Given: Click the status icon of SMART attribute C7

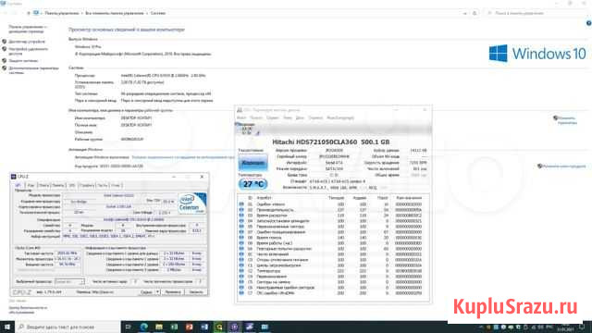Looking at the screenshot, I should point(241,293).
